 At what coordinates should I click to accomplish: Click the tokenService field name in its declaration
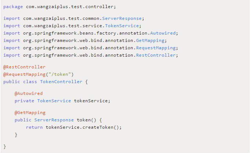tap(92, 101)
